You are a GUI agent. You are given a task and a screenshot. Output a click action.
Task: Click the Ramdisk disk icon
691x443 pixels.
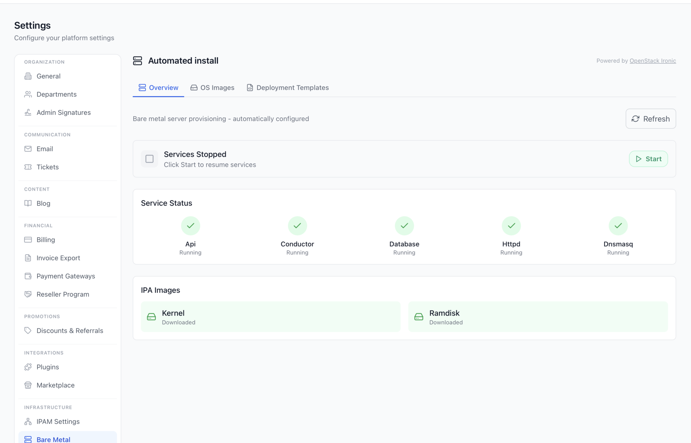tap(419, 317)
